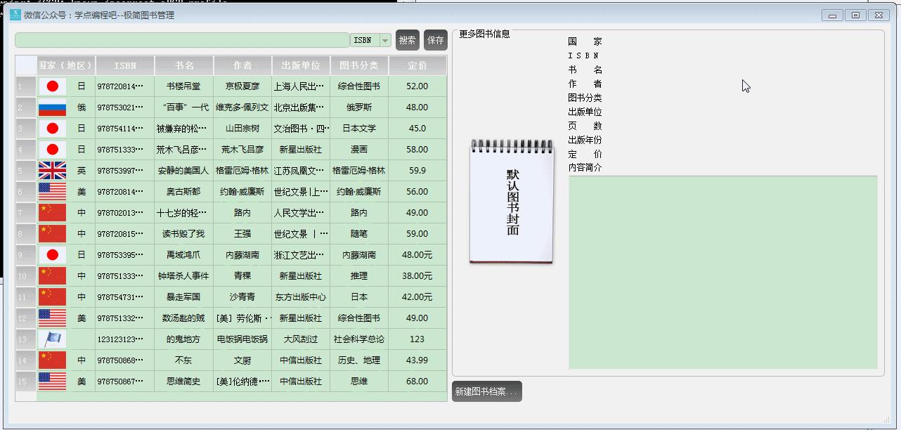Viewport: 901px width, 430px height.
Task: Click the China flag icon for 钟塔杀人事件
Action: tap(52, 275)
